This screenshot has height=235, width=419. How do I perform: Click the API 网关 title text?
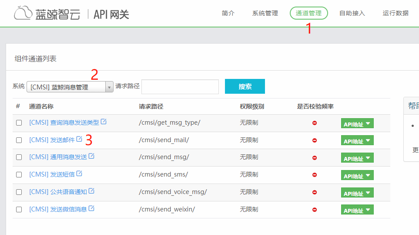[111, 14]
